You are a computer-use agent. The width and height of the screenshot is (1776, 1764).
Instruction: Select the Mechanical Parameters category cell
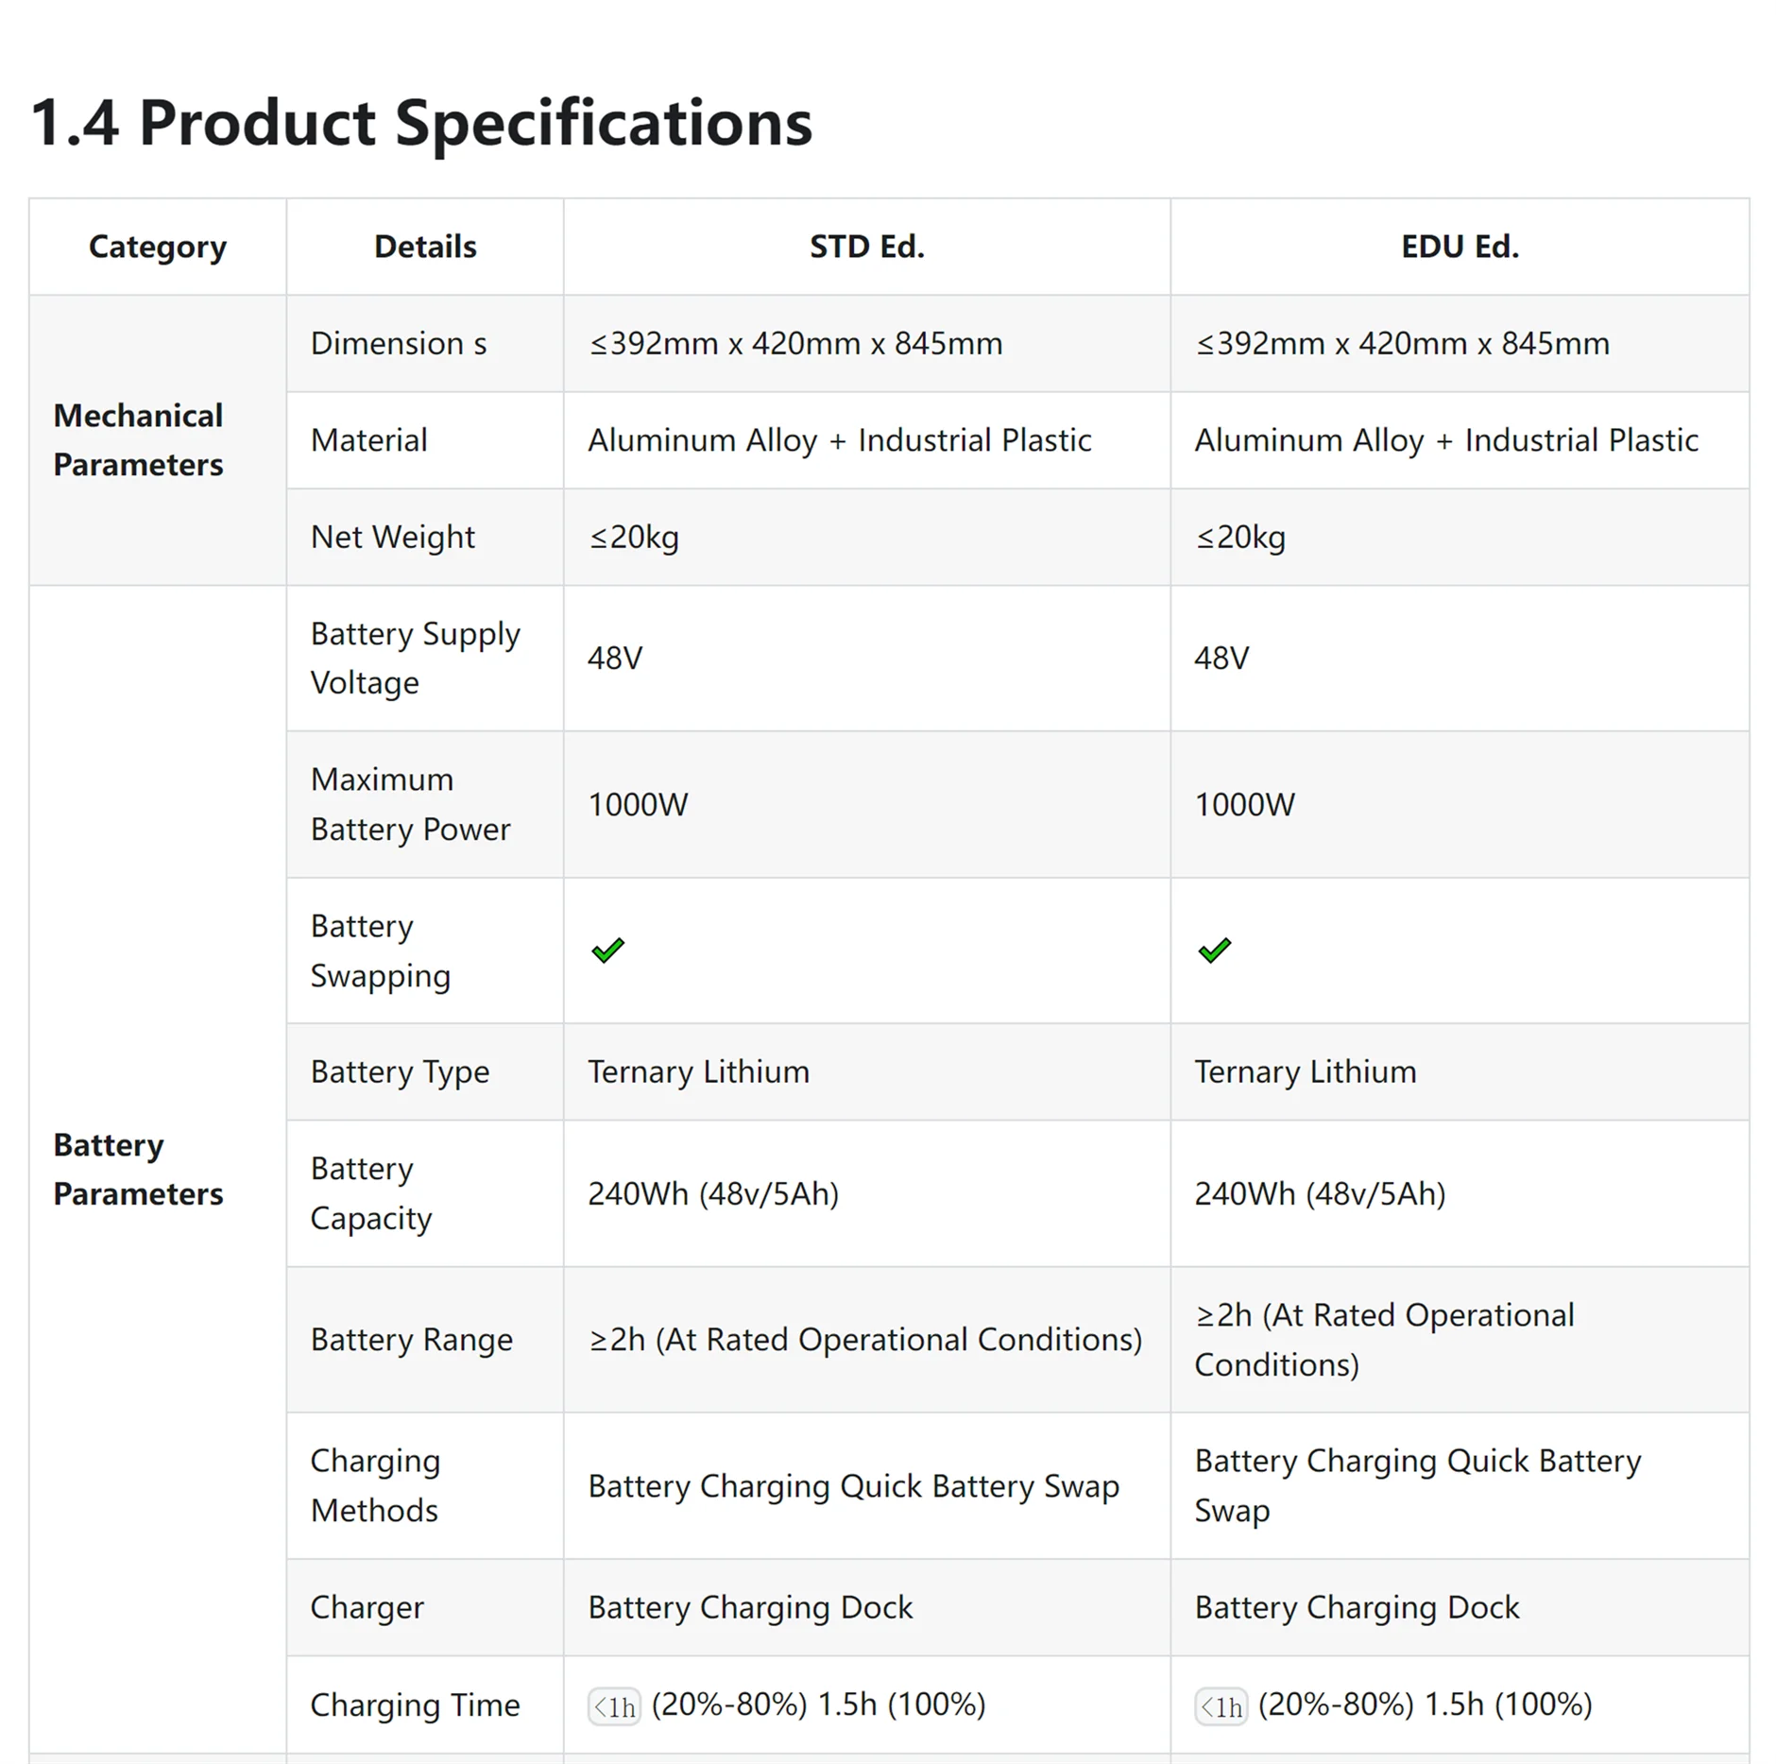(158, 440)
